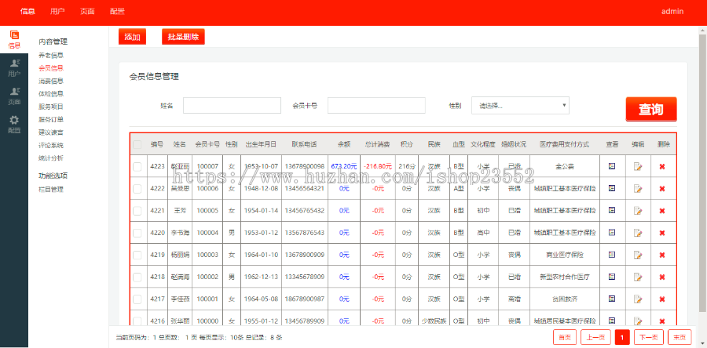Delete member 4221 with red X icon
Image resolution: width=707 pixels, height=348 pixels.
pos(662,210)
